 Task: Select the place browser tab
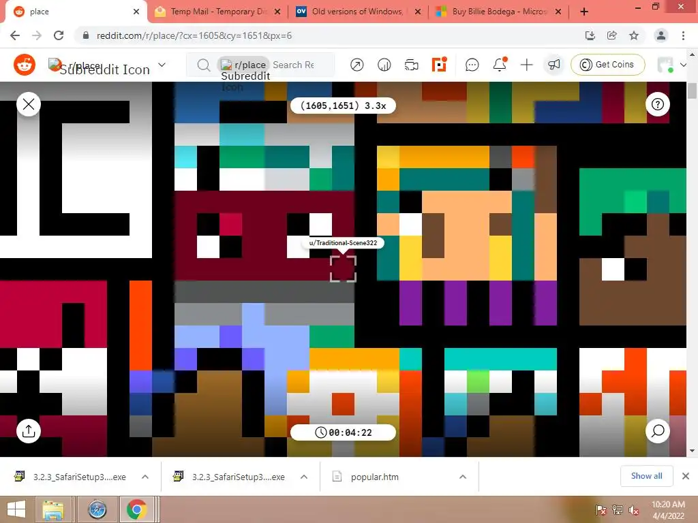pos(76,12)
